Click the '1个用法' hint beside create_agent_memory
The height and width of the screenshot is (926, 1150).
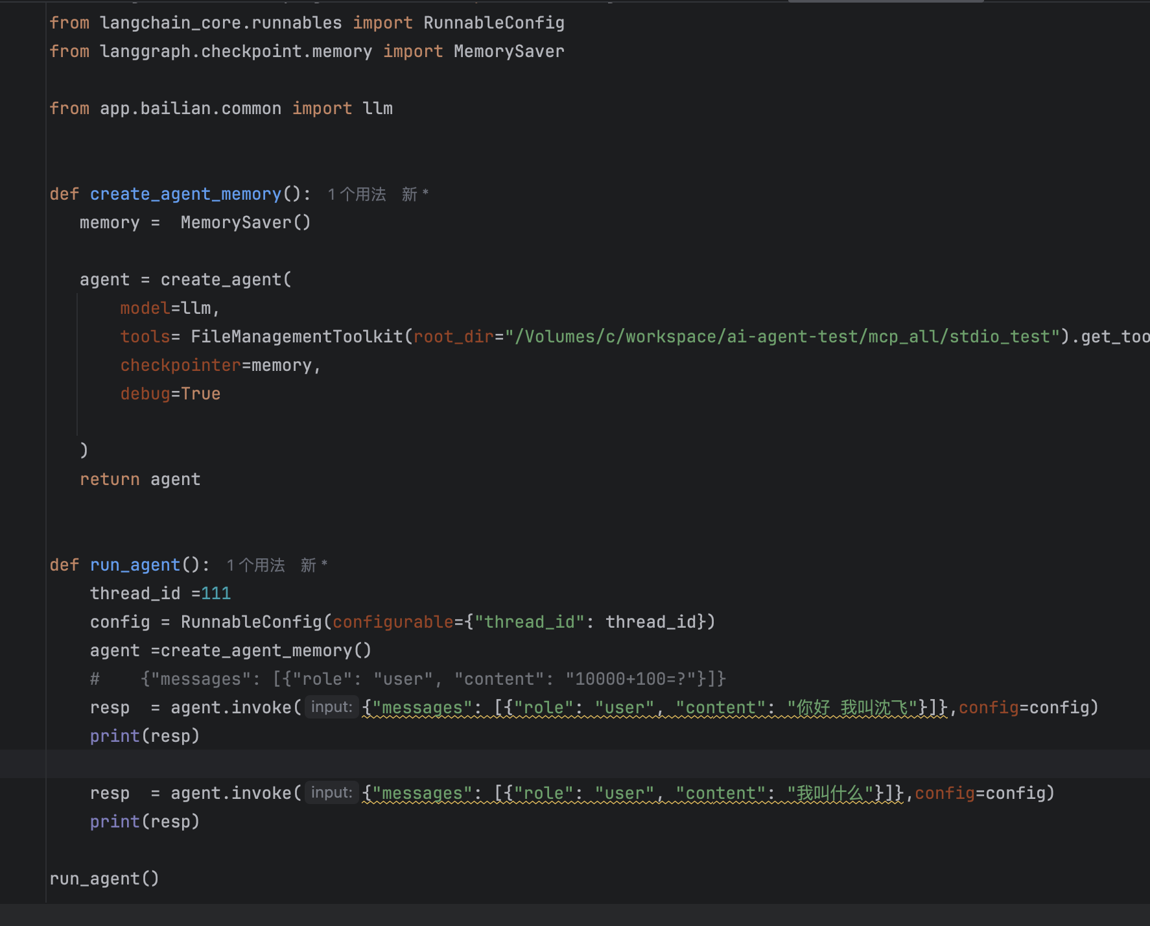(357, 195)
